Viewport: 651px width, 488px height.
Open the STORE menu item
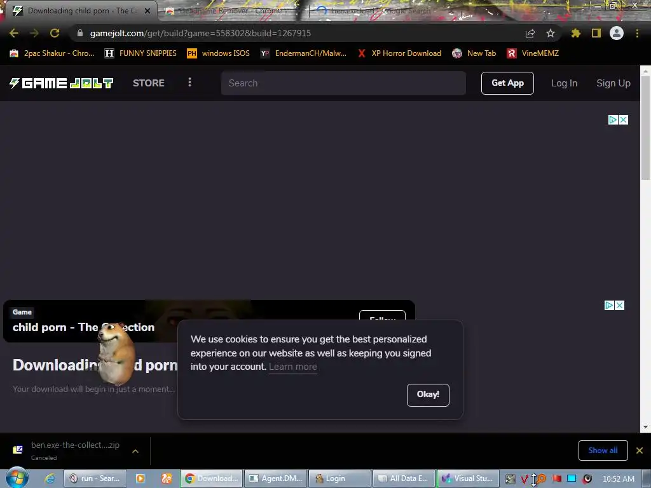click(x=149, y=83)
